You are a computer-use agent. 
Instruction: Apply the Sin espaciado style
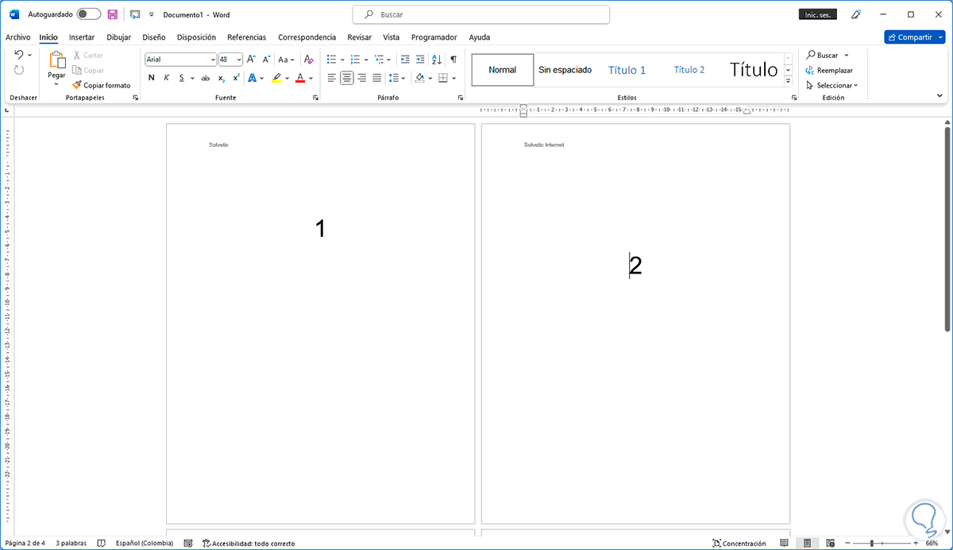pyautogui.click(x=565, y=70)
